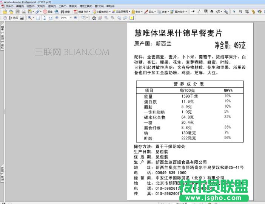Open the 帮助(H) menu
Image resolution: width=265 pixels, height=204 pixels.
(110, 6)
